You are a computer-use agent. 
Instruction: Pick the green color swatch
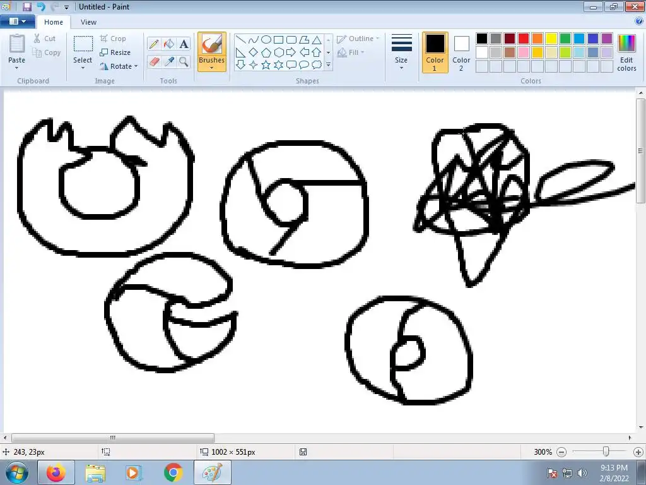click(565, 39)
